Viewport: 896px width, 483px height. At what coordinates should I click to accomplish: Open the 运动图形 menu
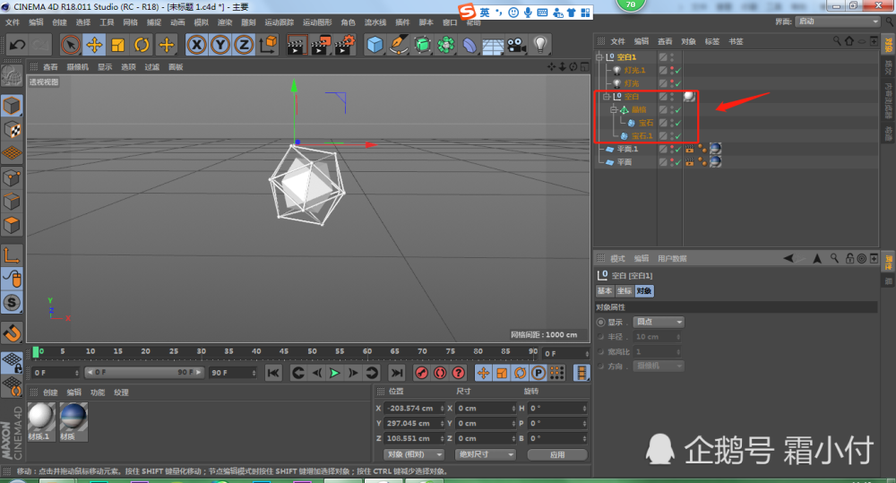coord(317,22)
